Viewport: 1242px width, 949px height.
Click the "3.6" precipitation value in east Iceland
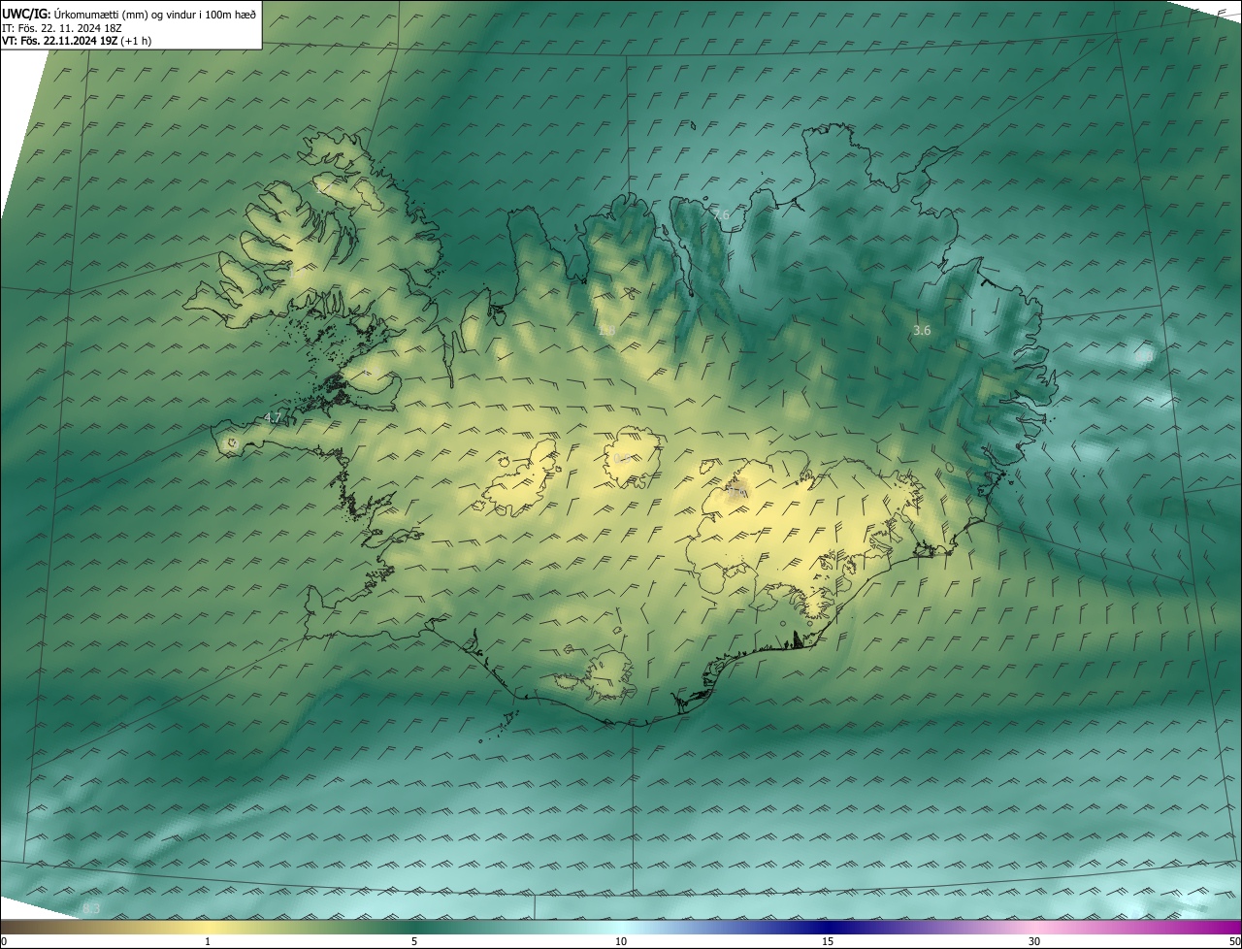922,330
